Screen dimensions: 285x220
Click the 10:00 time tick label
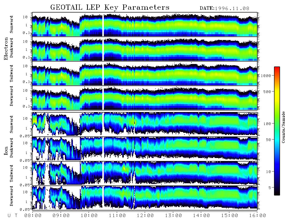pos(89,216)
